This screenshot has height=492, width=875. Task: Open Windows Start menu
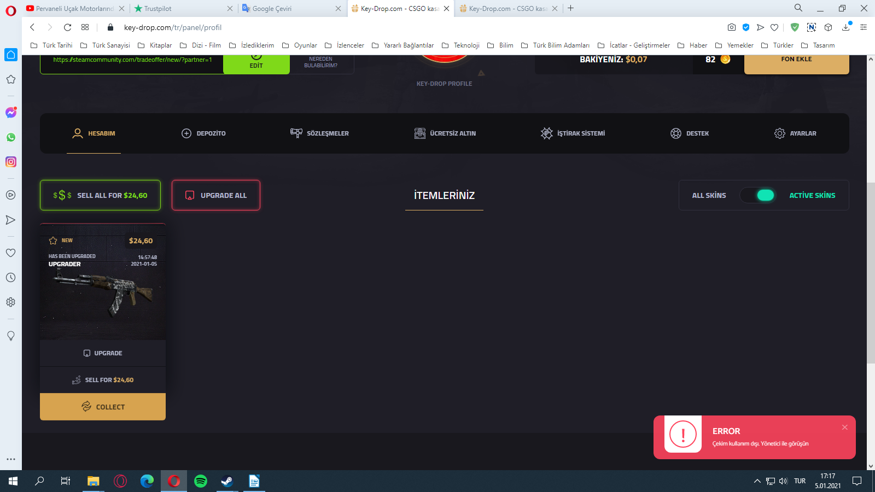(13, 481)
